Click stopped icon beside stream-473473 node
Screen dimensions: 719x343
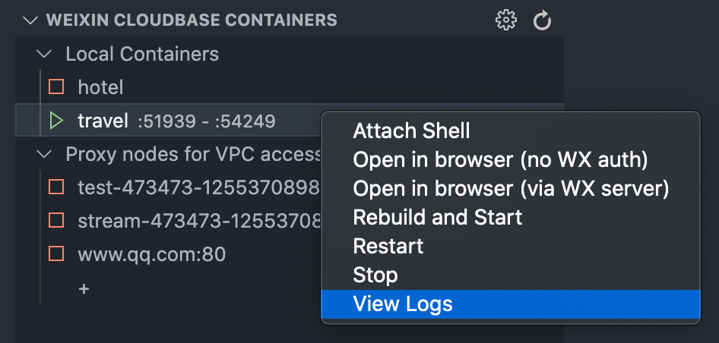coord(56,221)
